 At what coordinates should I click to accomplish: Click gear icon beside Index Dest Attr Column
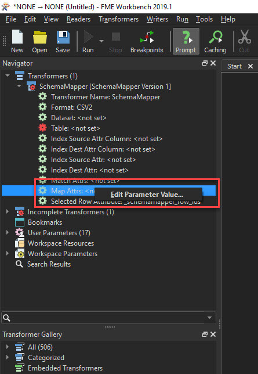click(43, 149)
